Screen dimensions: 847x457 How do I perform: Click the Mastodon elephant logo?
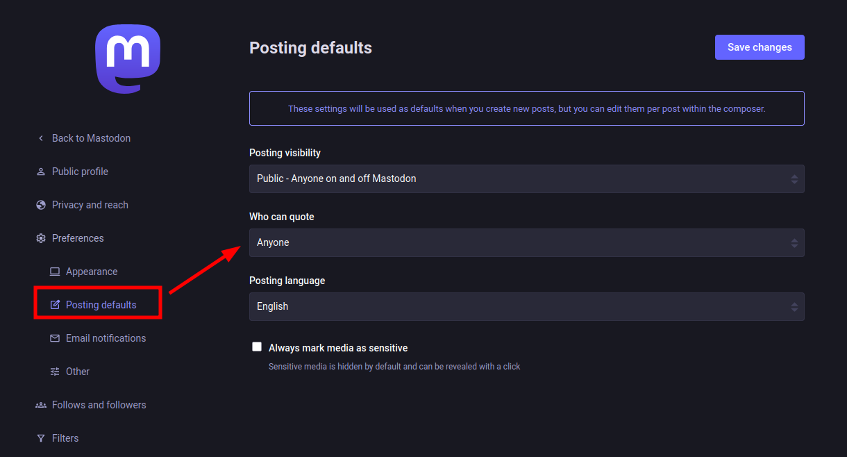pyautogui.click(x=128, y=58)
